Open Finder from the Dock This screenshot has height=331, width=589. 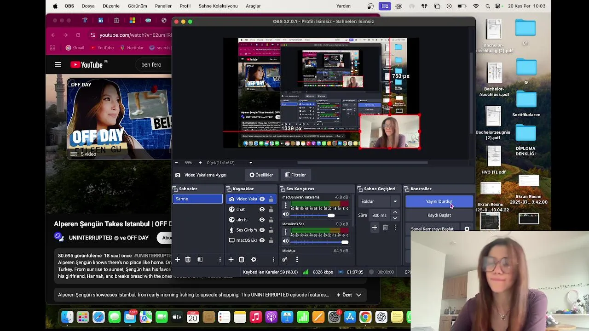(67, 317)
